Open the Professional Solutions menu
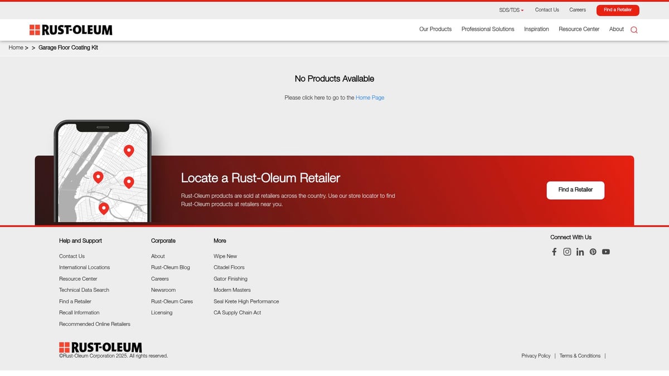Viewport: 669px width, 376px height. (487, 29)
